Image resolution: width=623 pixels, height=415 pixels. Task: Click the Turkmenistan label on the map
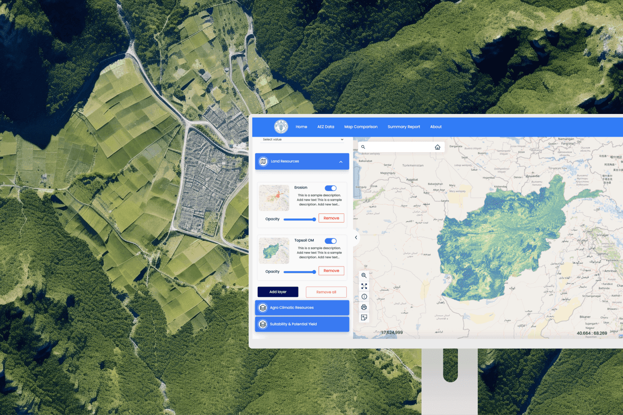click(x=413, y=165)
